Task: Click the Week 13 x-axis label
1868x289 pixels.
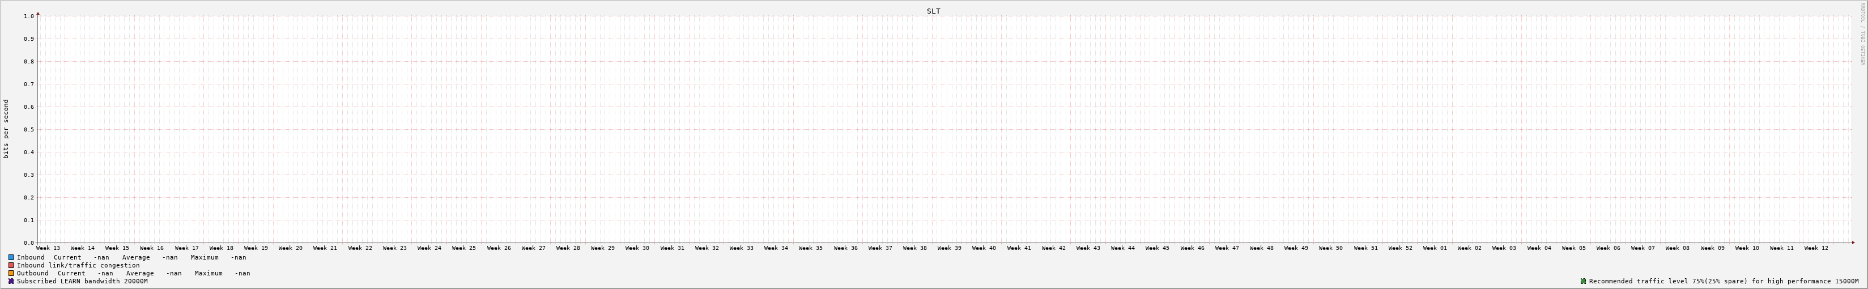Action: tap(48, 248)
